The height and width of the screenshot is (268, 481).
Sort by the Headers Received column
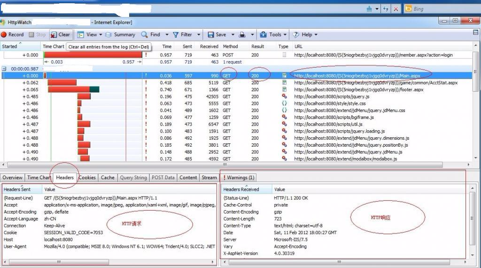tap(247, 189)
